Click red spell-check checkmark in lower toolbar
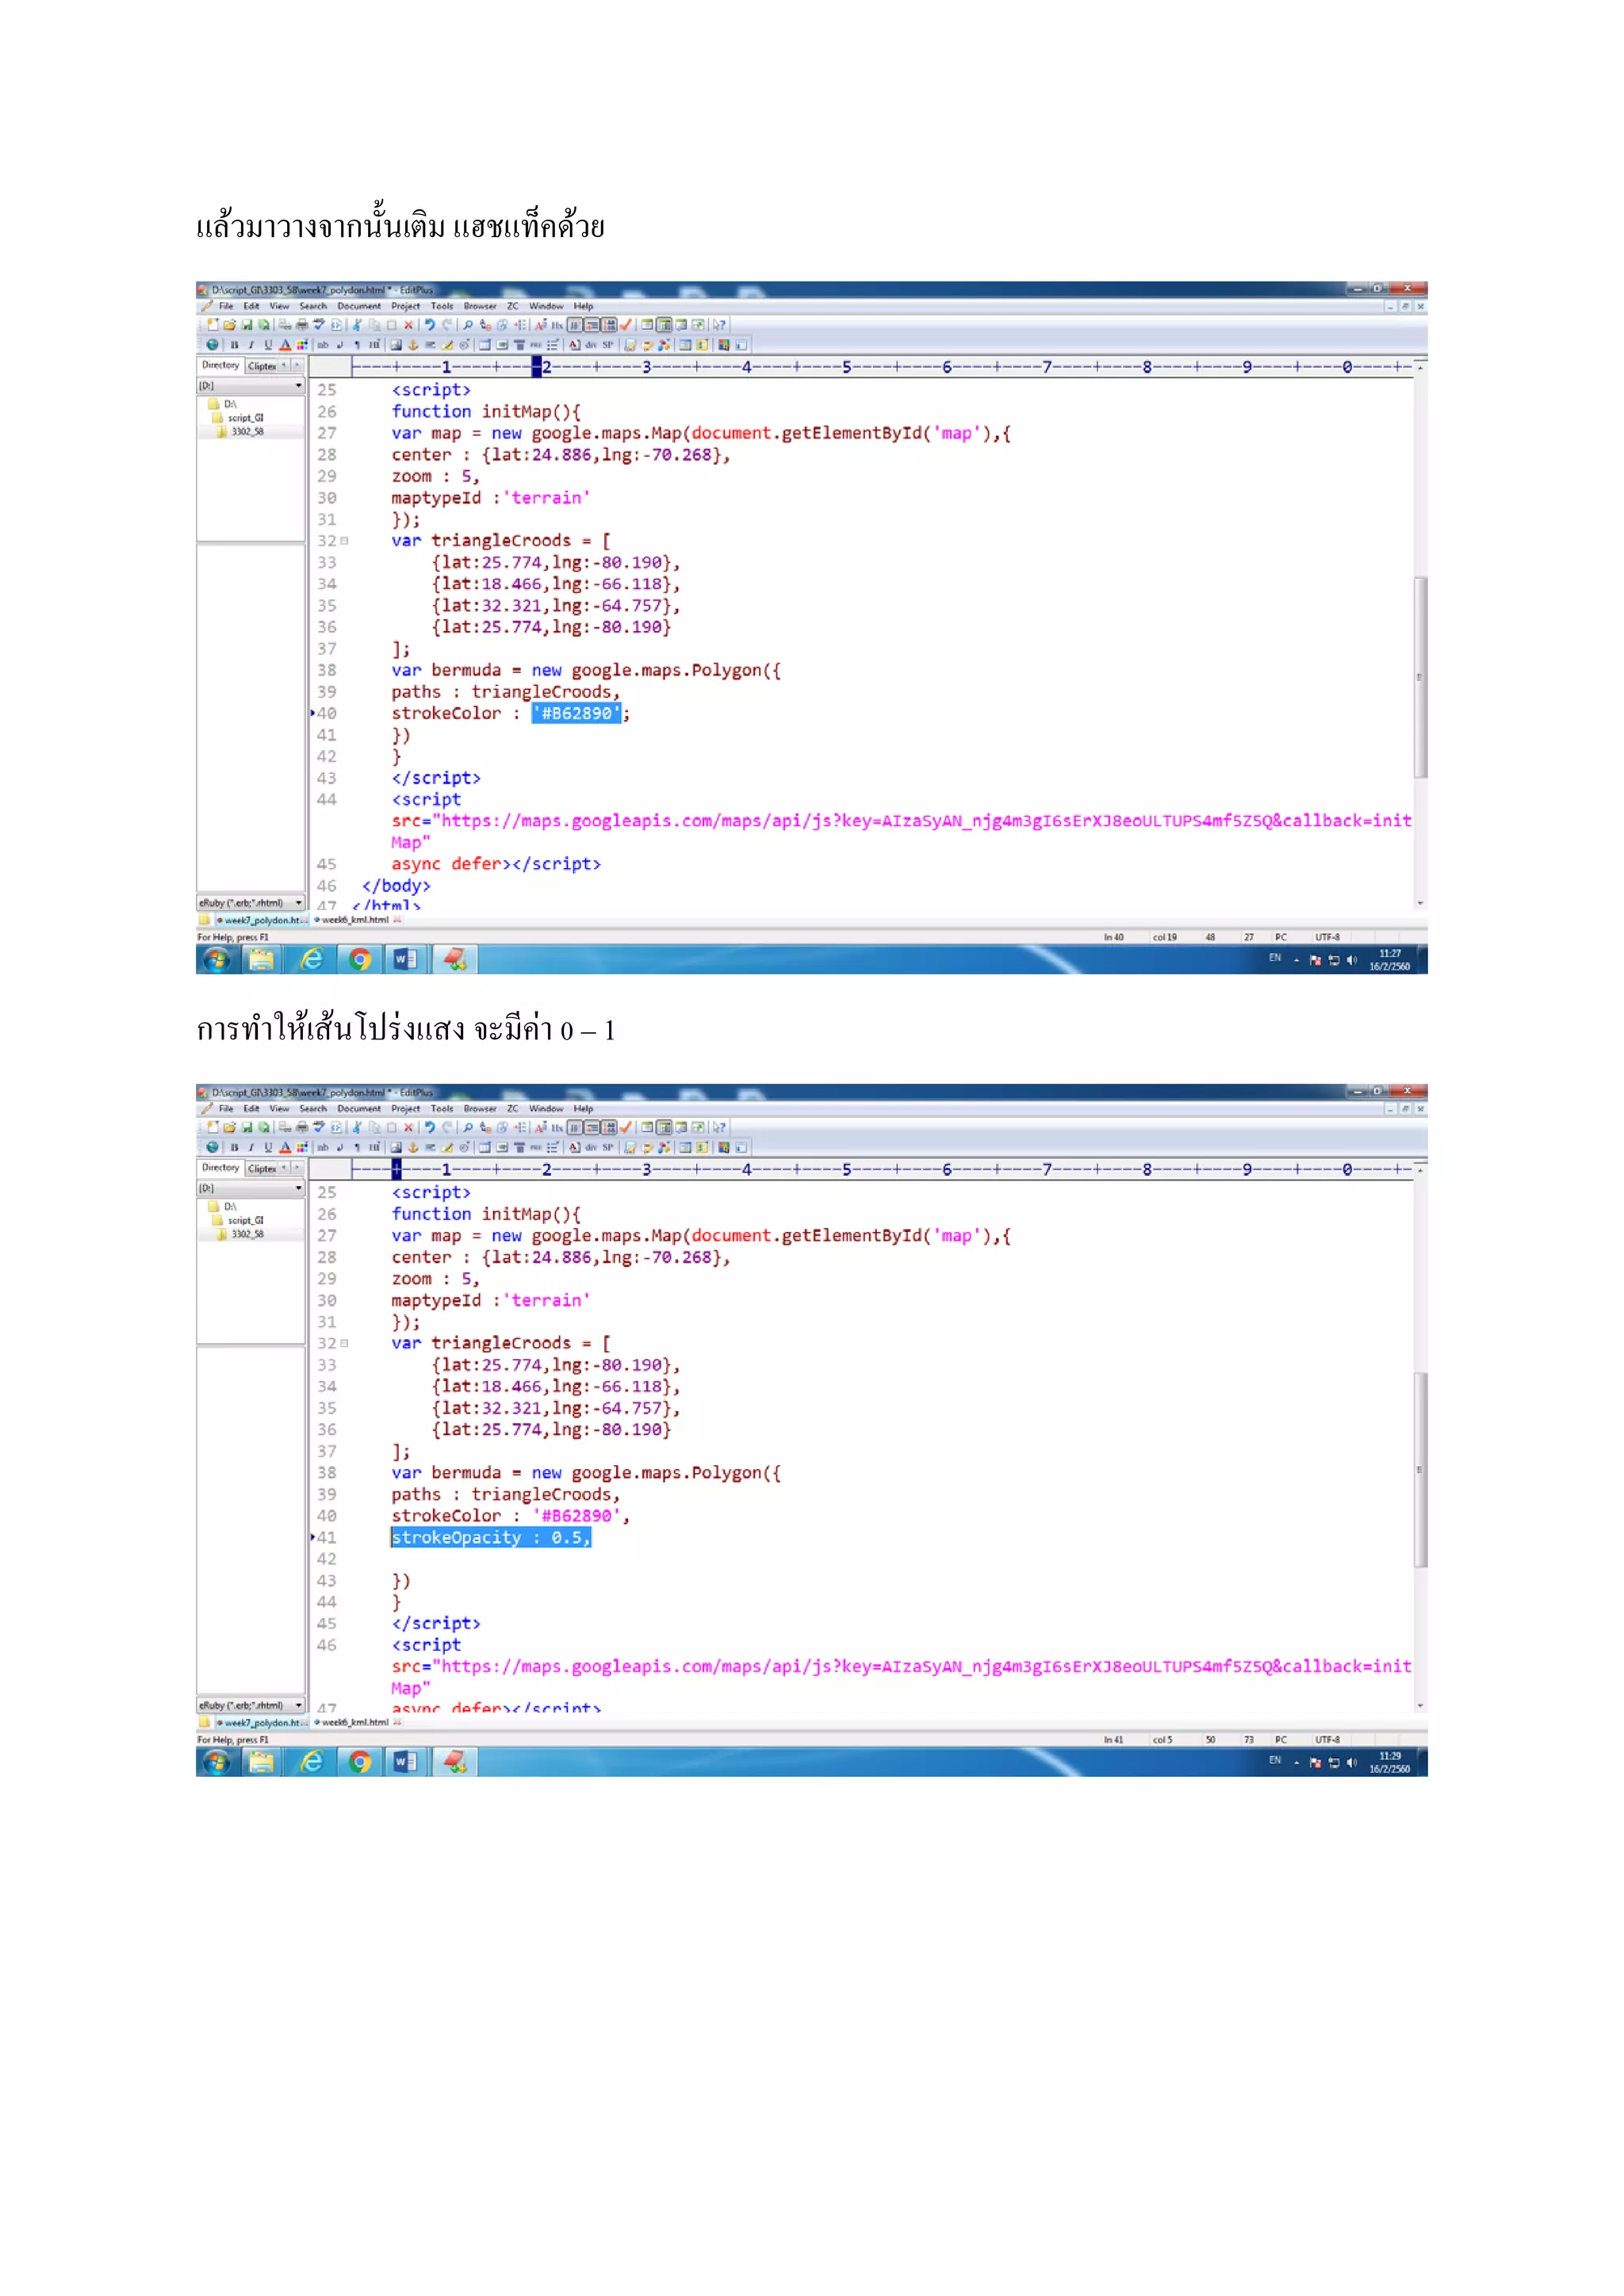This screenshot has height=2296, width=1624. [x=626, y=1127]
